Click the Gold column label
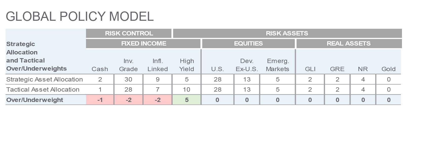Viewport: 430px width, 166px height. tap(389, 69)
